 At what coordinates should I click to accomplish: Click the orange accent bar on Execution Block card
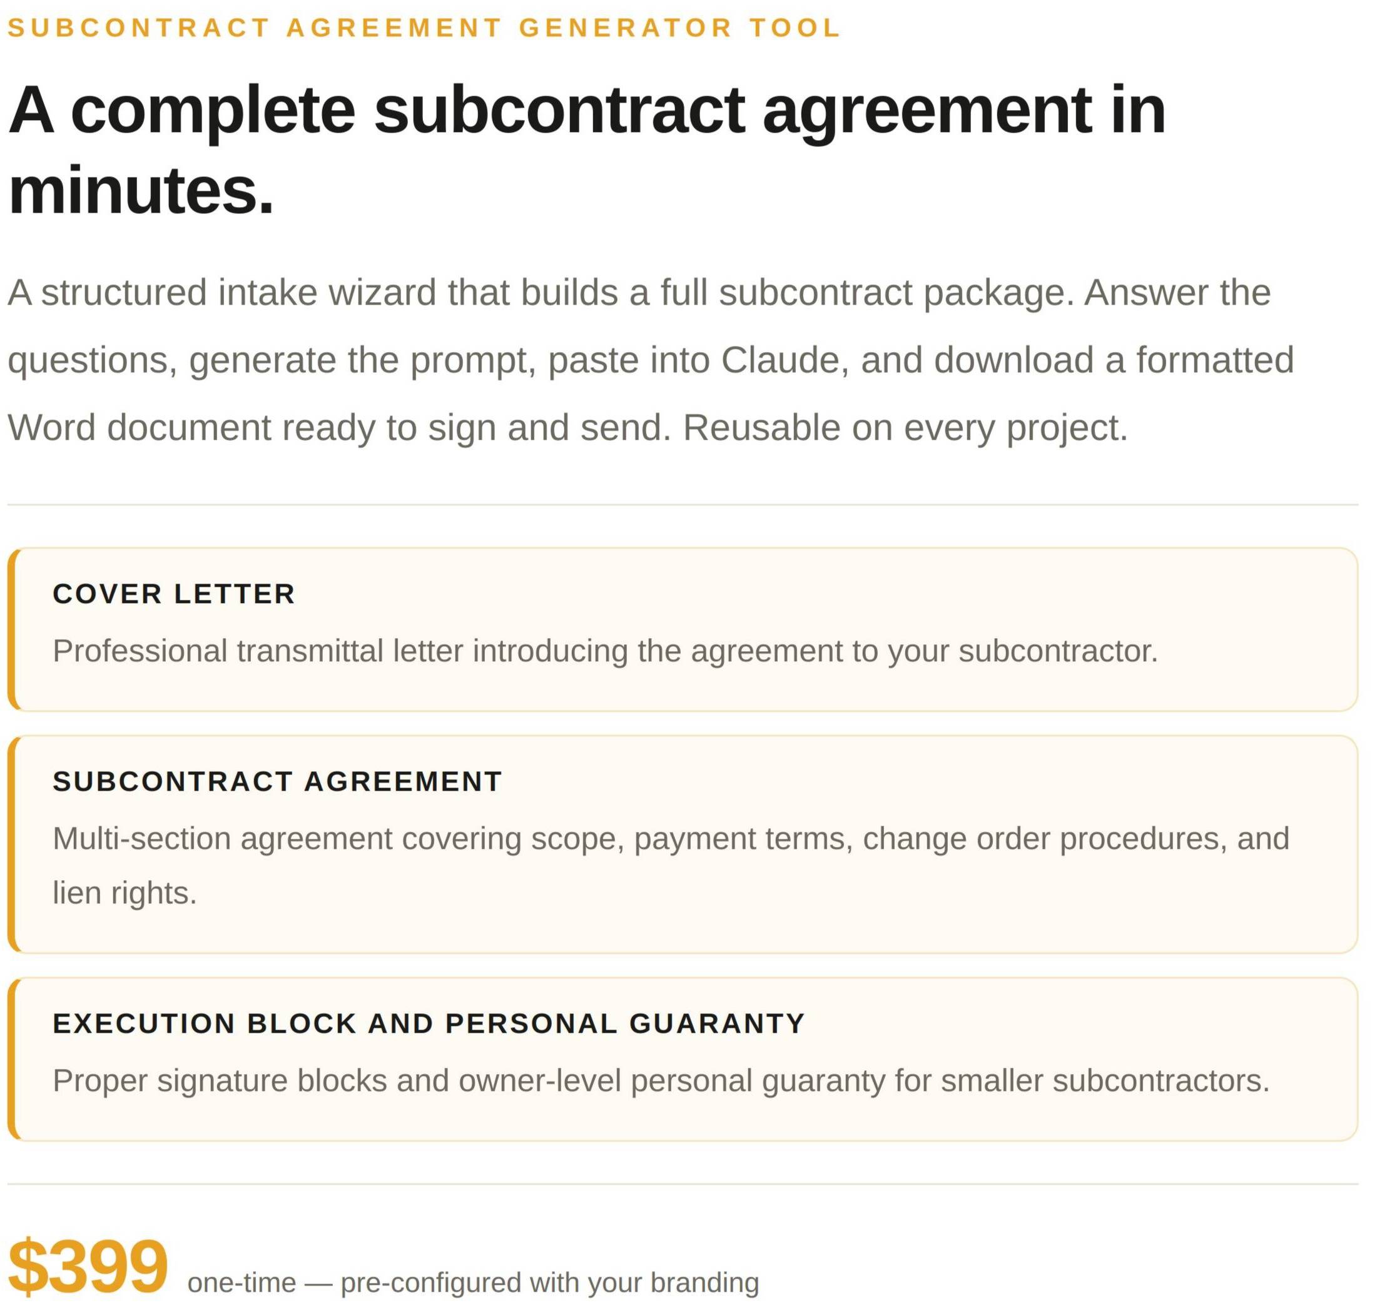(11, 1059)
